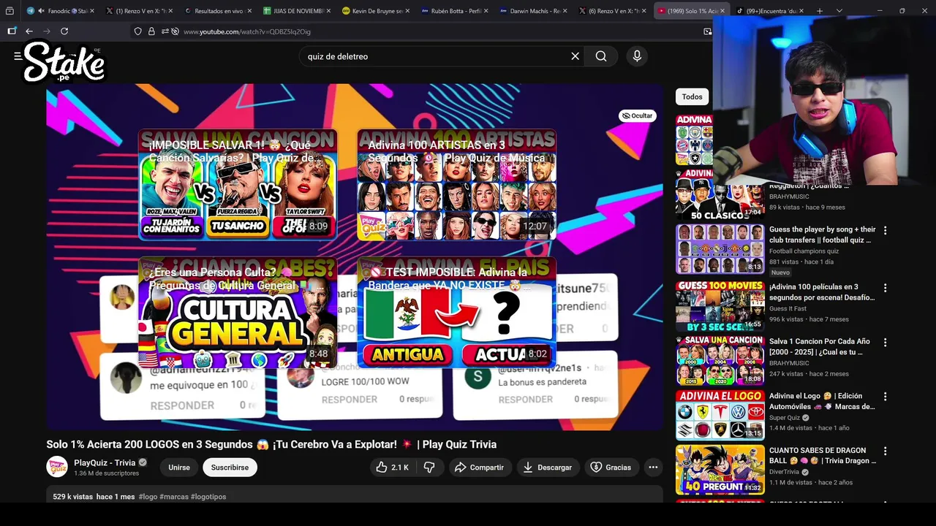936x526 pixels.
Task: Open Adivina 100 ARTISTAS end screen video
Action: 457,184
